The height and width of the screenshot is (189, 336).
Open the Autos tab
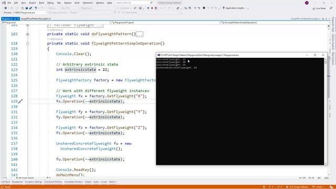coord(96,182)
